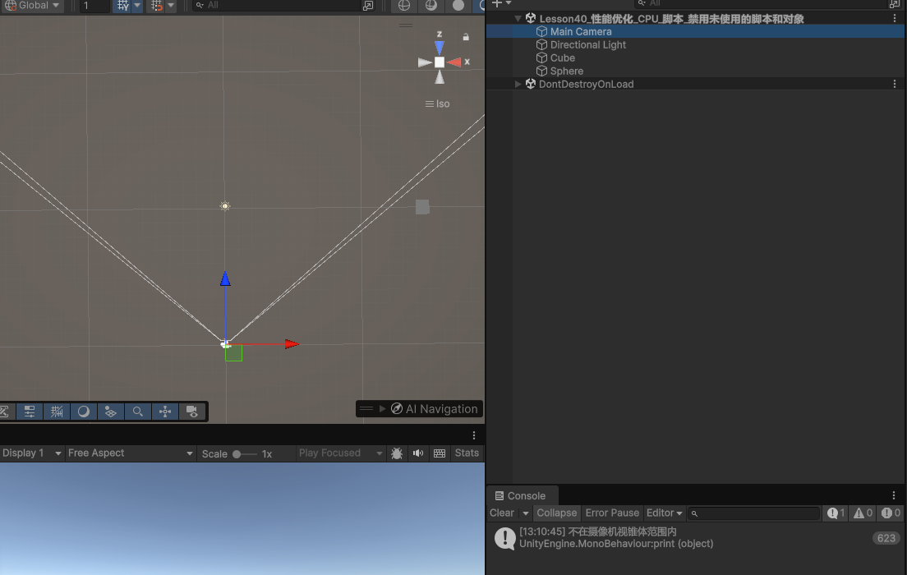Select the wireframe sphere shading mode icon
The width and height of the screenshot is (907, 575).
pos(403,6)
